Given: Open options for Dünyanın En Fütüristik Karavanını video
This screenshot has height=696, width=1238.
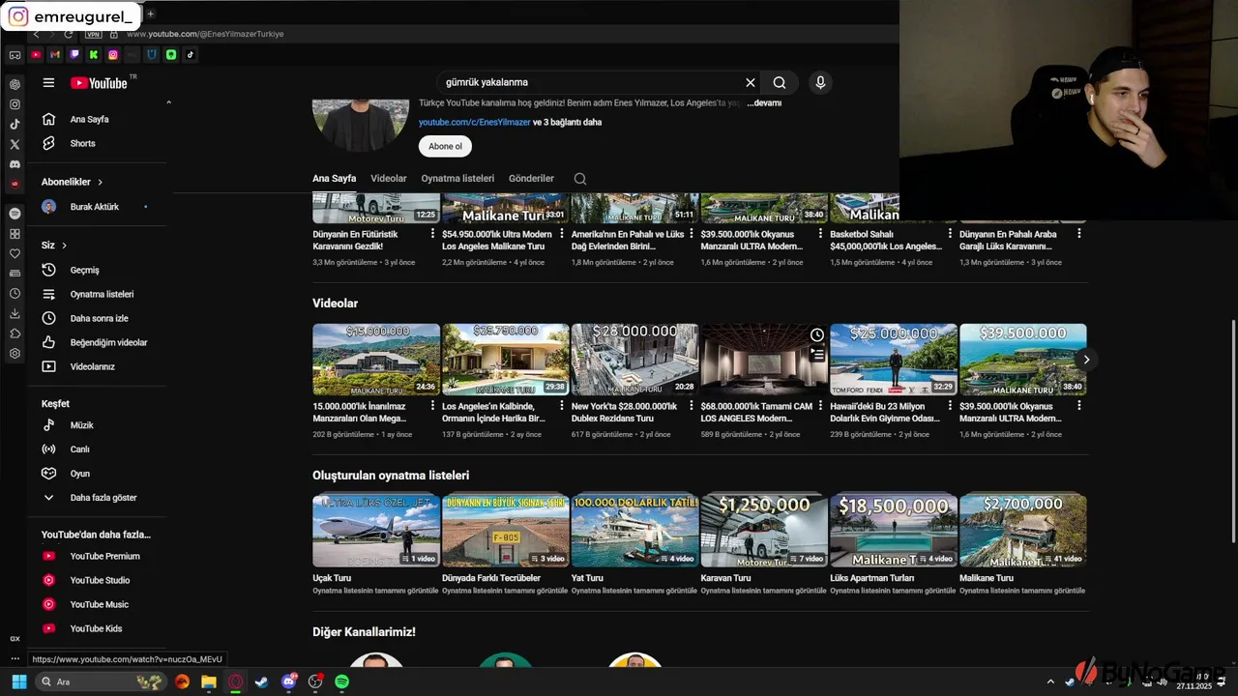Looking at the screenshot, I should click(432, 233).
